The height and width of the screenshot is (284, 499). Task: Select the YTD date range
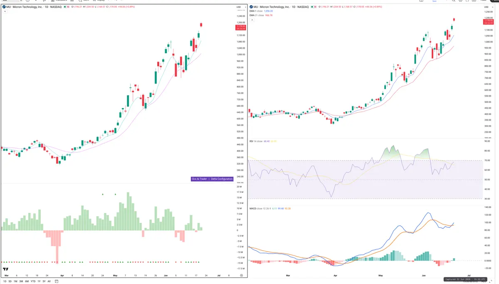pos(33,281)
